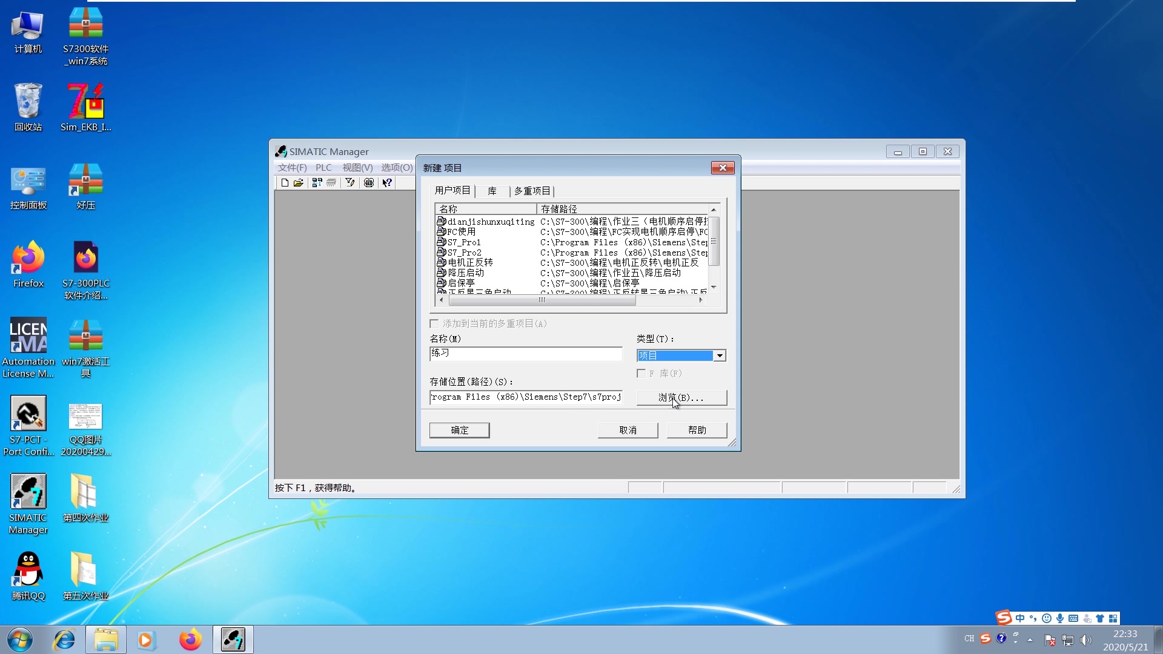This screenshot has height=654, width=1163.
Task: Click the 确定 button
Action: (x=460, y=430)
